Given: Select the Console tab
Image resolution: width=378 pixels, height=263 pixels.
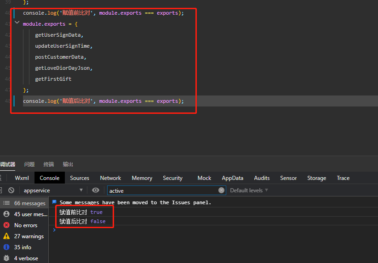Looking at the screenshot, I should (49, 178).
